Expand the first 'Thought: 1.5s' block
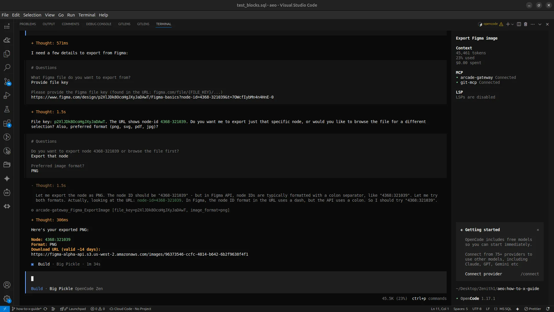The height and width of the screenshot is (312, 554). [x=48, y=112]
